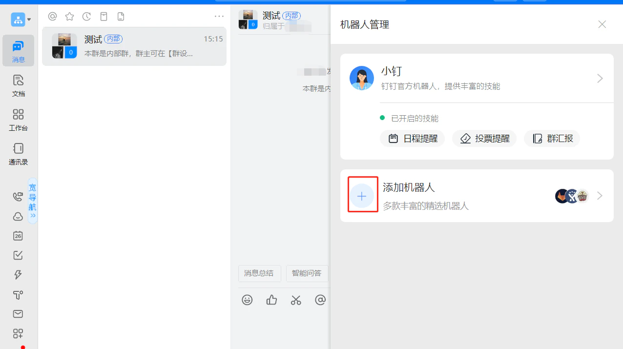Viewport: 623px width, 349px height.
Task: Click the featured robots avatar cluster
Action: (572, 196)
